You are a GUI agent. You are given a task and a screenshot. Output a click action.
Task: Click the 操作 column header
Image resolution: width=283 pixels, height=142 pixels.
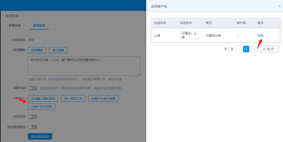pyautogui.click(x=260, y=23)
